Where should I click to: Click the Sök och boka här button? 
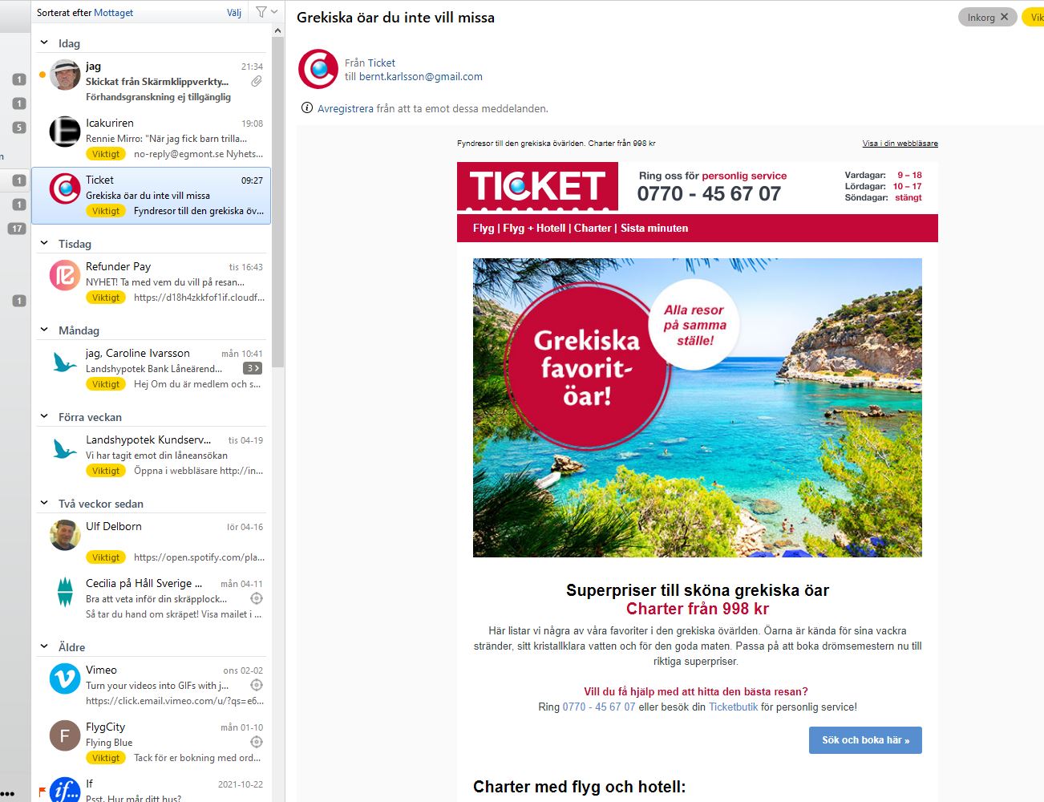tap(865, 740)
